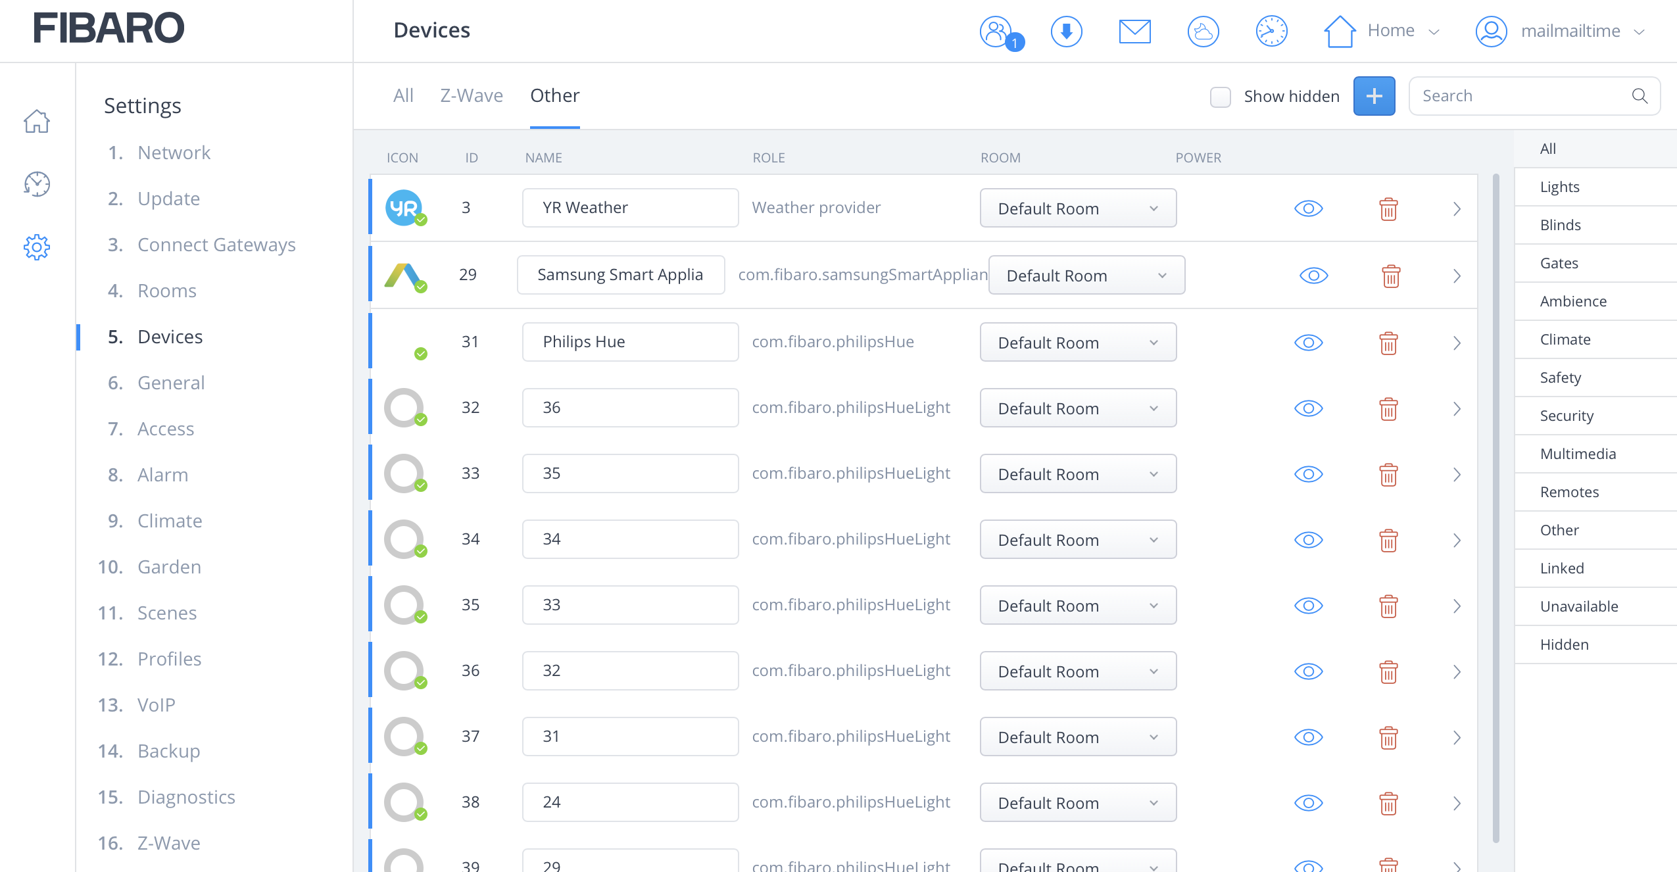The width and height of the screenshot is (1677, 872).
Task: Open room dropdown for Philips Hue
Action: (1078, 343)
